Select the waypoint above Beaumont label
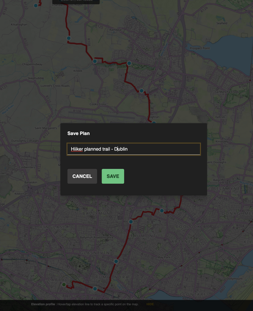The width and height of the screenshot is (253, 311). 131,222
